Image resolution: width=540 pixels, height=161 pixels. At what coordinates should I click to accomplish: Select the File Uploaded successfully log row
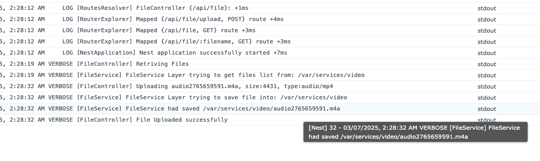pyautogui.click(x=270, y=120)
